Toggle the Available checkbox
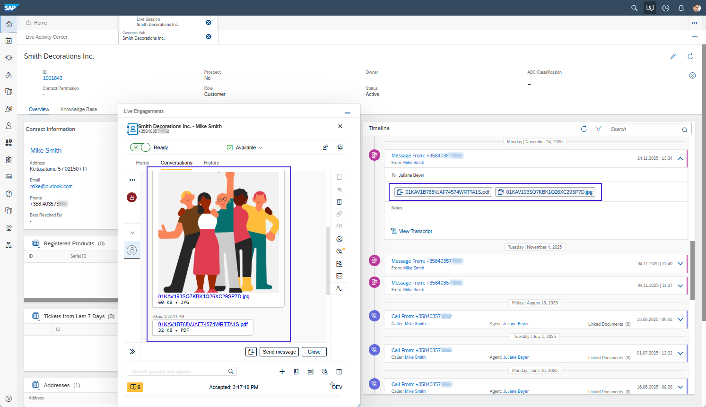 coord(230,147)
